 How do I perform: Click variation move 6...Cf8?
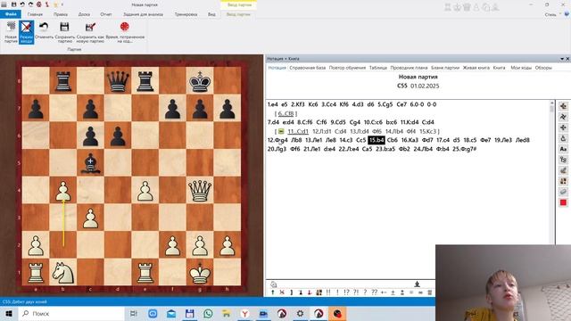click(x=285, y=113)
